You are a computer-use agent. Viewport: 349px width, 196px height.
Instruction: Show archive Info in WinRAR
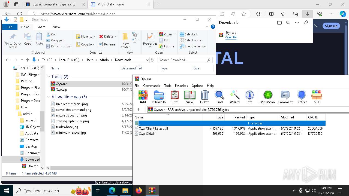[249, 97]
